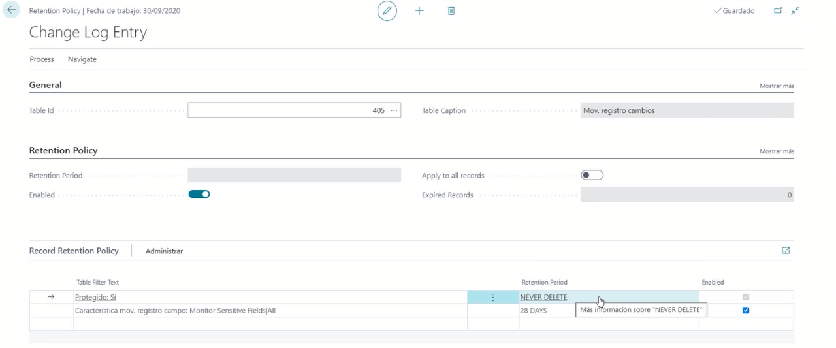This screenshot has width=836, height=348.
Task: Turn off the Enabled toggle
Action: (x=199, y=195)
